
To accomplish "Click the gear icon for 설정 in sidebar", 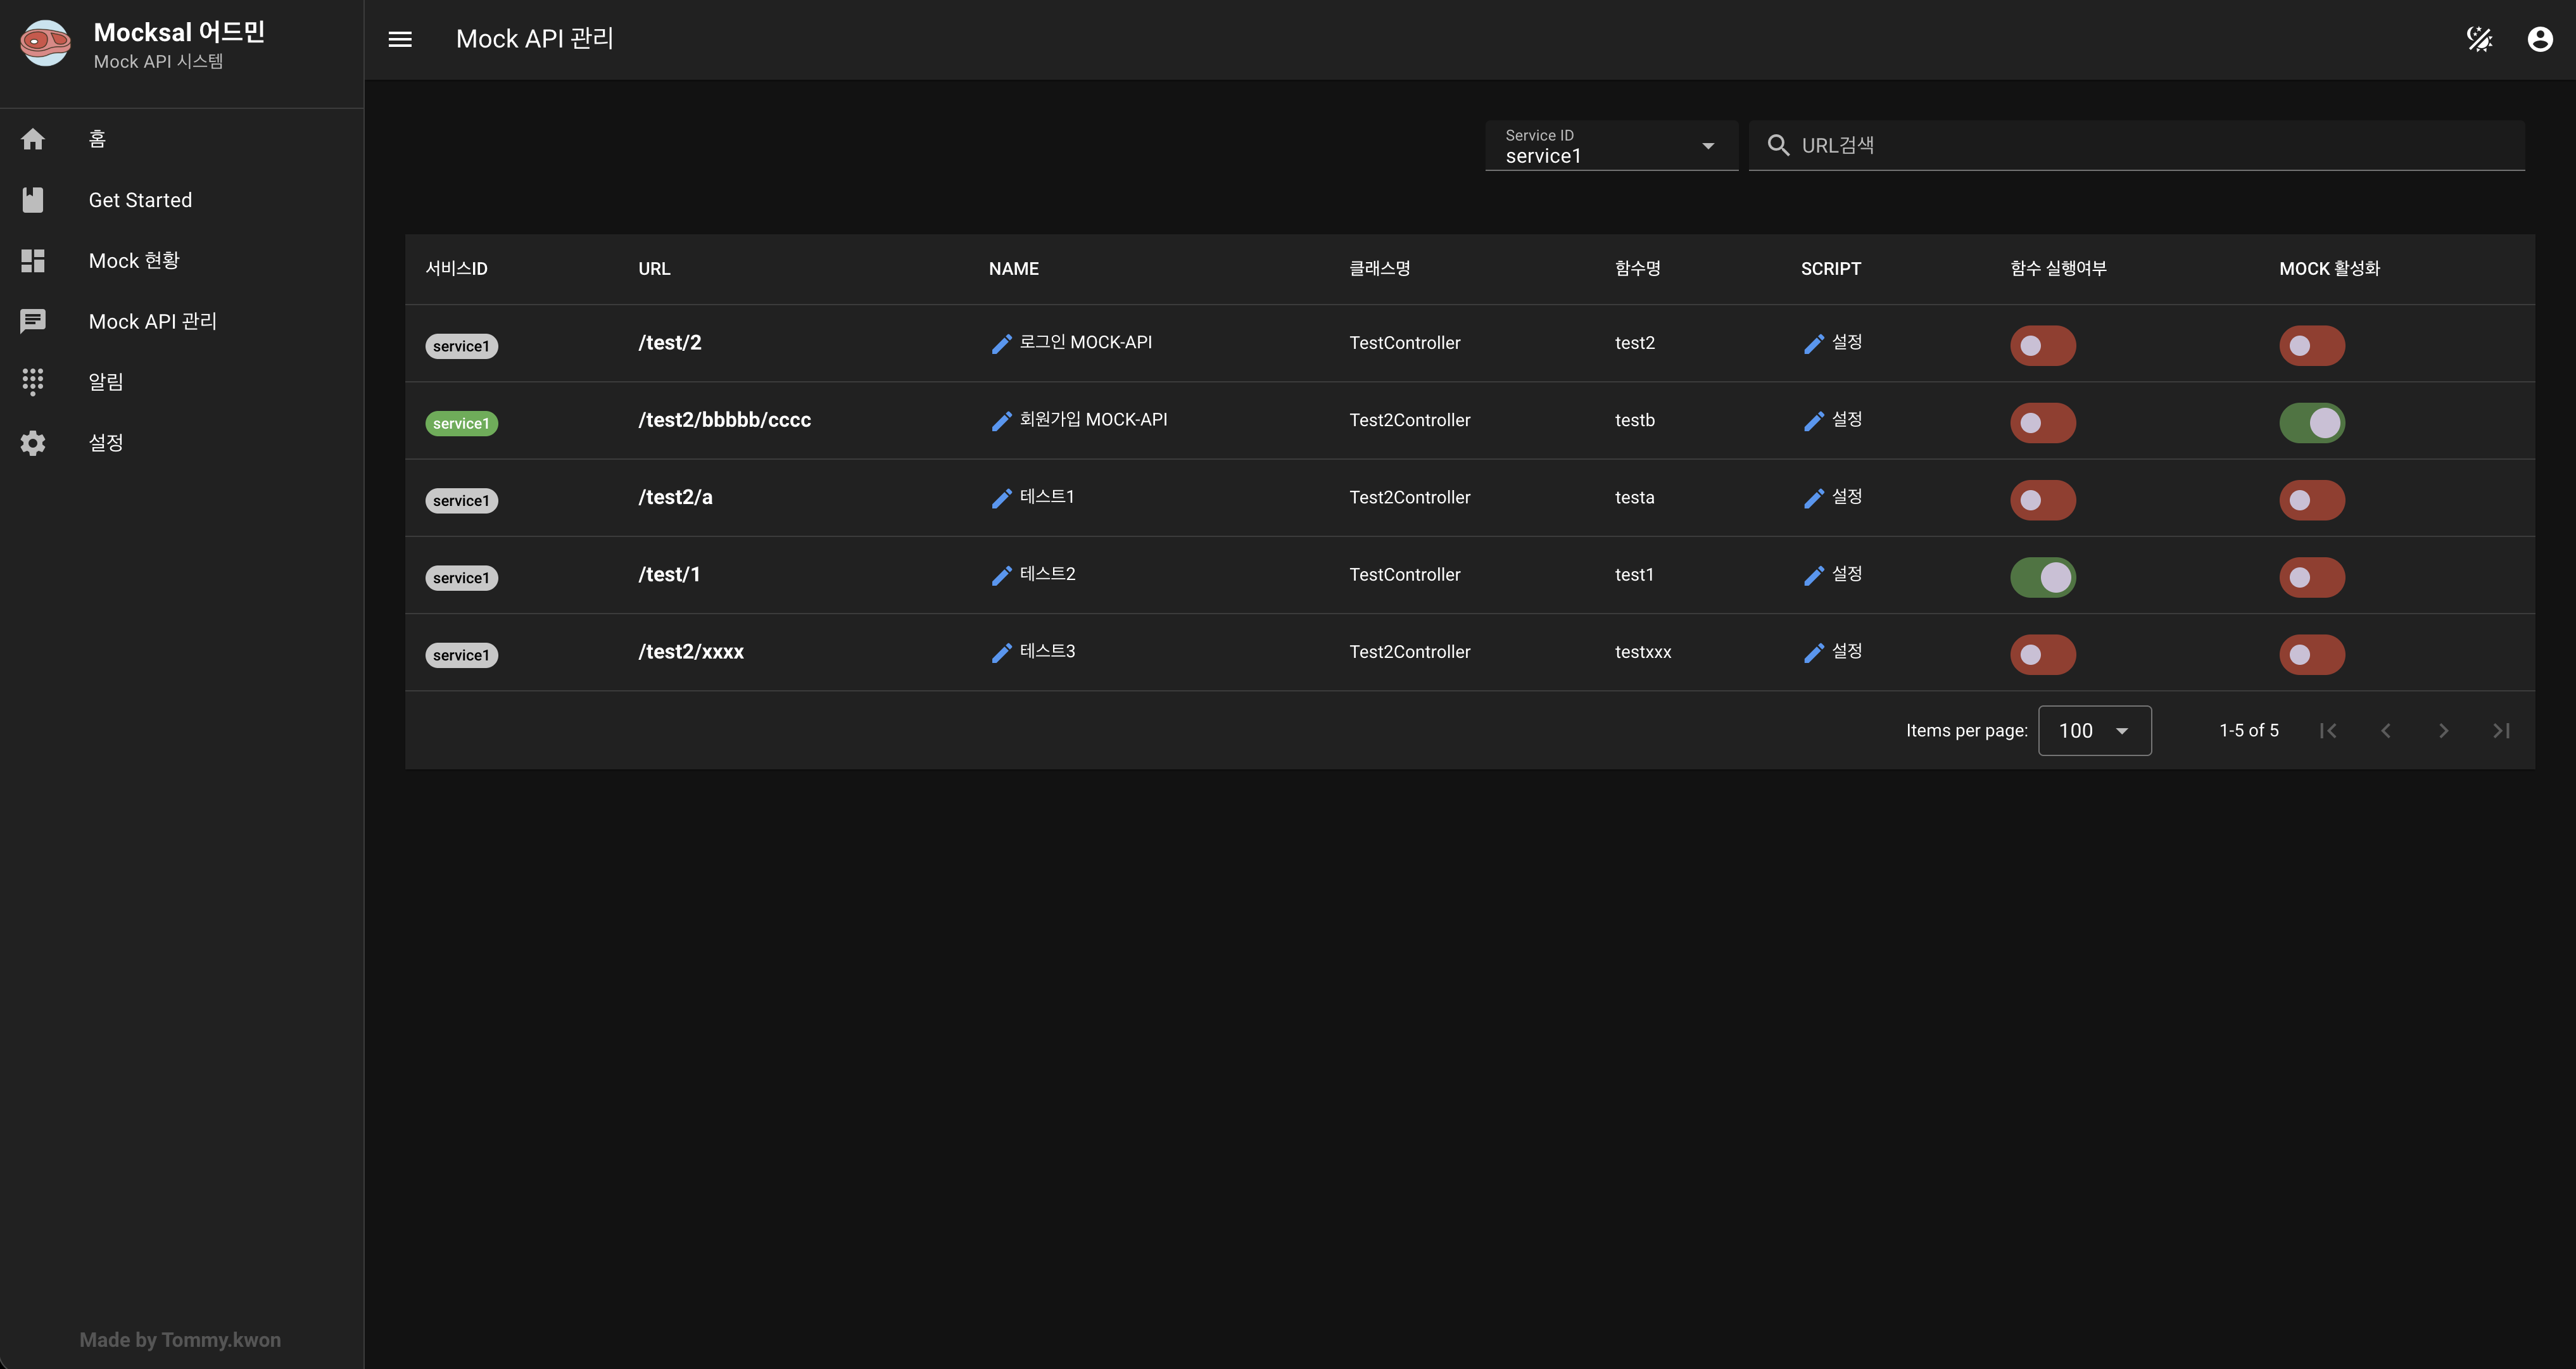I will point(33,443).
